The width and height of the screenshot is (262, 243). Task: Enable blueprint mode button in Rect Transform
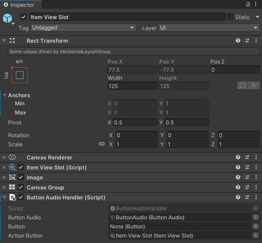click(x=242, y=85)
